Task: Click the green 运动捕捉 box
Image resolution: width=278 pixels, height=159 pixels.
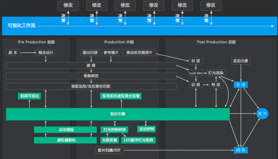Action: (65, 130)
